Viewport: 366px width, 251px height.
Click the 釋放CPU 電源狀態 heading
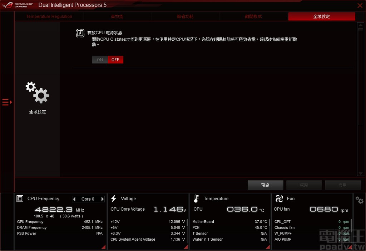coord(105,32)
